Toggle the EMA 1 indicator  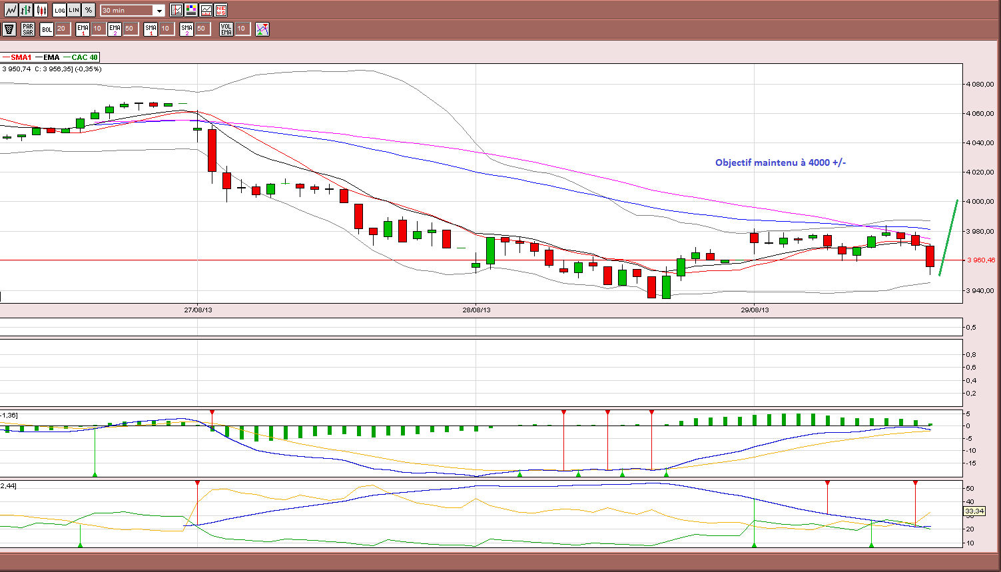83,29
